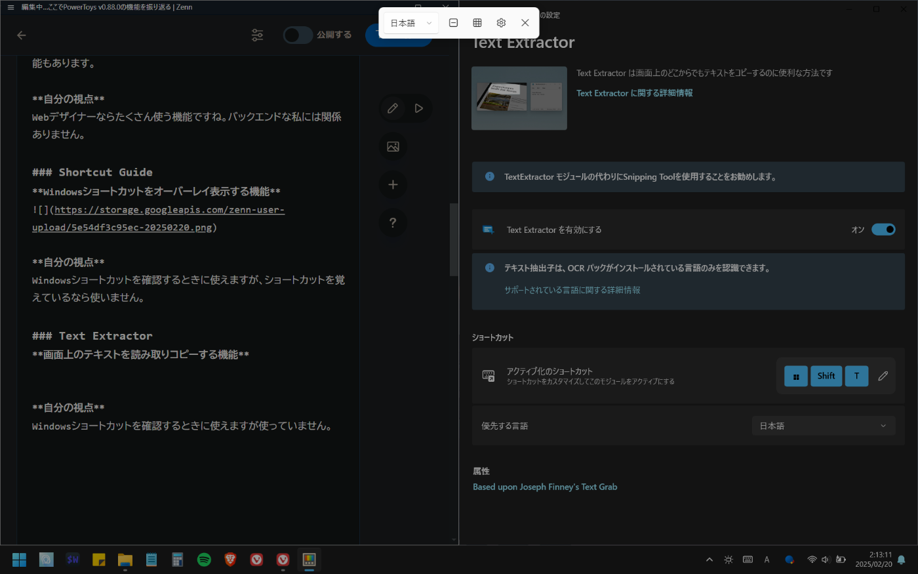Open article settings sliders icon in Zenn
This screenshot has width=918, height=574.
pos(258,35)
